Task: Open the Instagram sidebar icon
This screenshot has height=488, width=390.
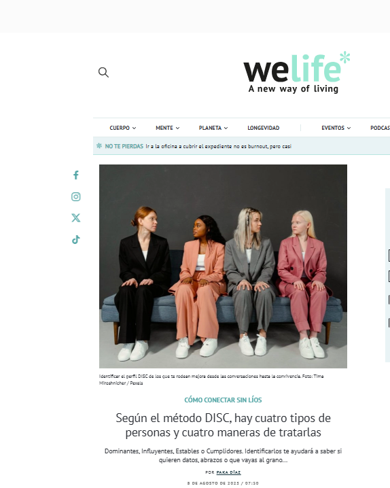Action: point(76,196)
